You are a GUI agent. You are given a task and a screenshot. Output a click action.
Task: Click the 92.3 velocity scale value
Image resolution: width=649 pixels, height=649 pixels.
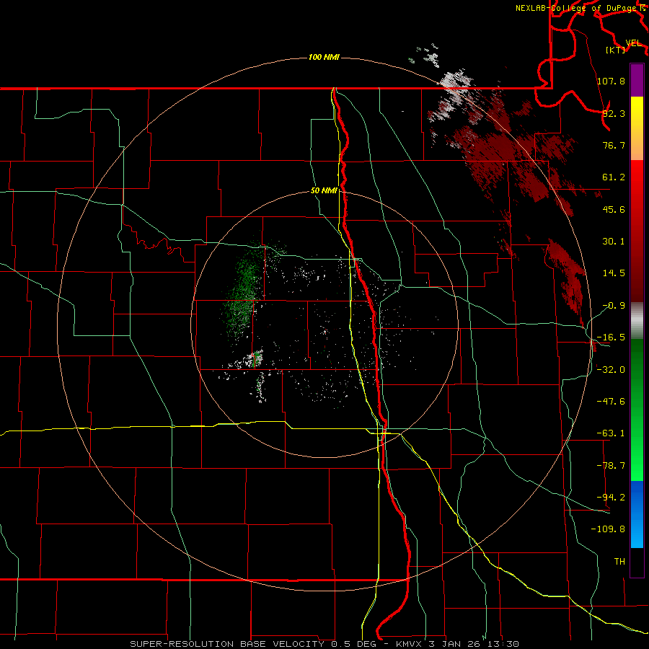point(614,113)
